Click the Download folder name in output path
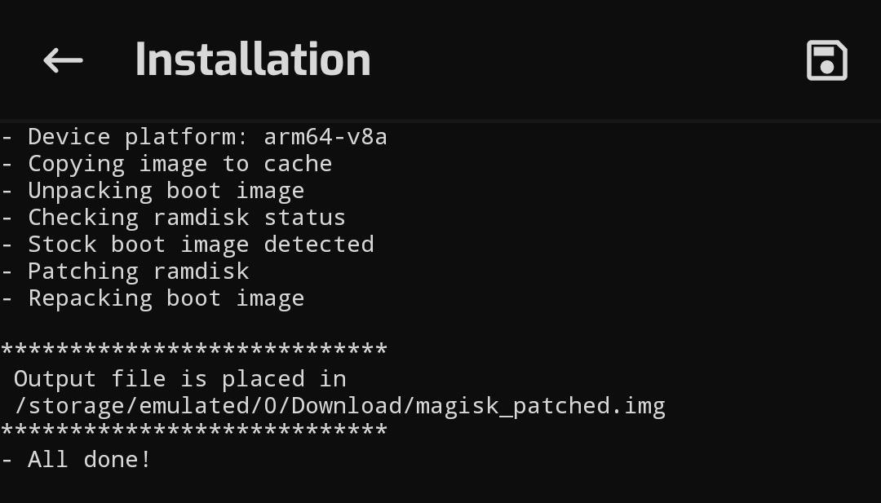Image resolution: width=881 pixels, height=503 pixels. pyautogui.click(x=348, y=406)
